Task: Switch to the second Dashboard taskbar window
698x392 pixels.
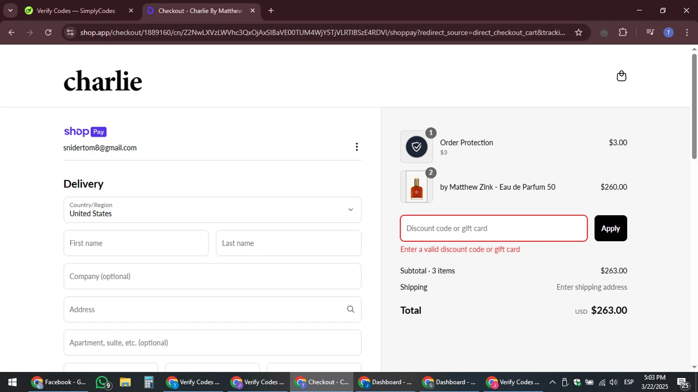Action: (x=450, y=382)
